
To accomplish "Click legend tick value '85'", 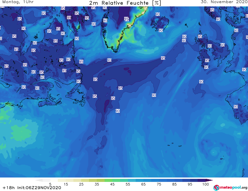I will point(174,184).
